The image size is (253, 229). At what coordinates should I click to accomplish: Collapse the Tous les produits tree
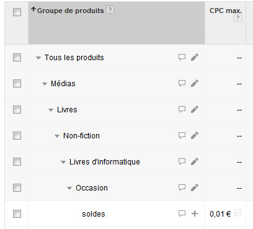pyautogui.click(x=38, y=58)
